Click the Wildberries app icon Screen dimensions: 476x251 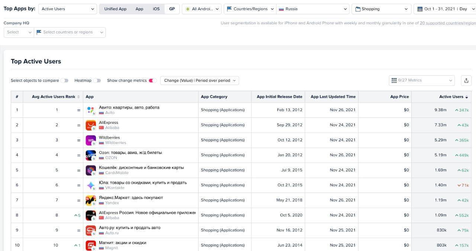tap(91, 140)
